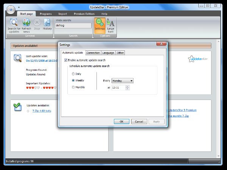Open the Help ribbon tab
The width and height of the screenshot is (227, 170).
104,14
